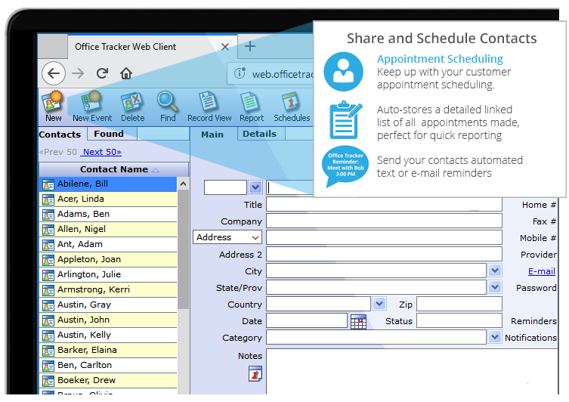Click the contact list scroll up arrow
569x402 pixels.
[x=184, y=184]
